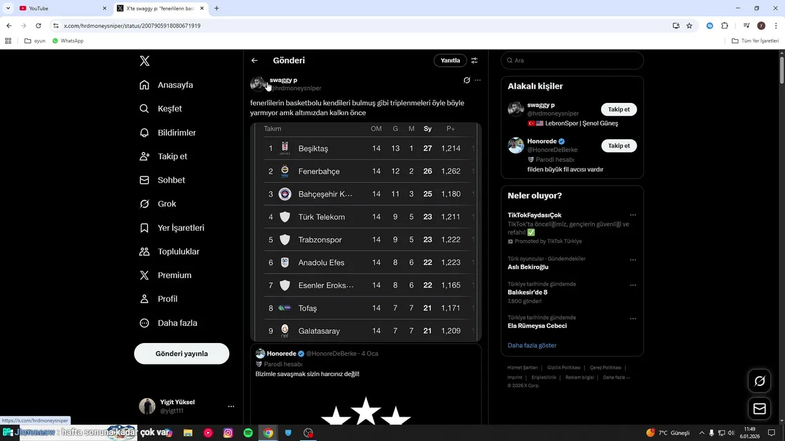Click the Gönderi yayınla button
This screenshot has width=785, height=441.
tap(182, 353)
